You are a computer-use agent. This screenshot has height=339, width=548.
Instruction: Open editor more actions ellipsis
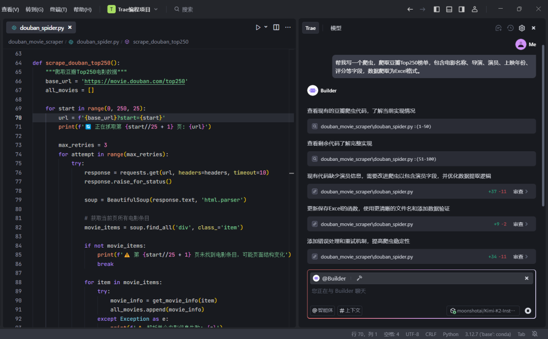click(288, 27)
